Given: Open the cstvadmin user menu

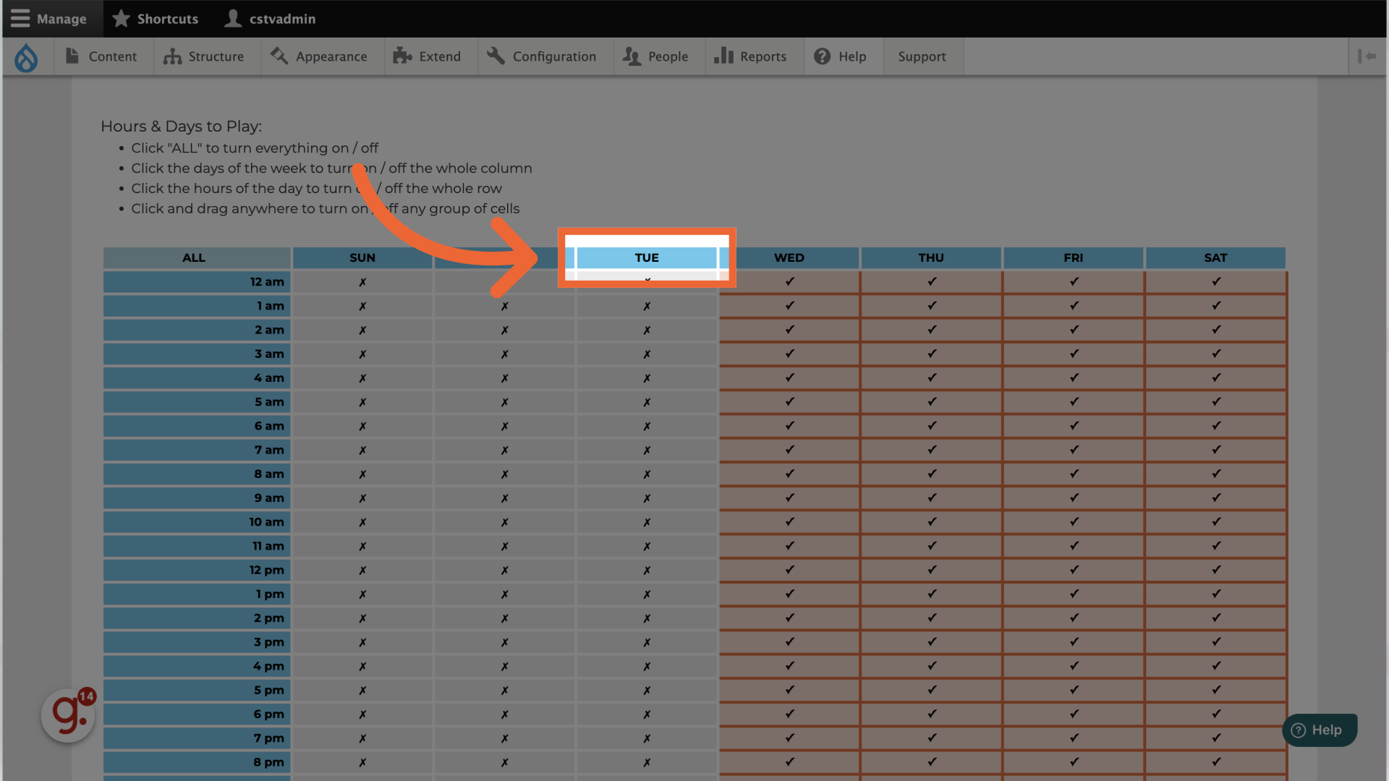Looking at the screenshot, I should (271, 19).
